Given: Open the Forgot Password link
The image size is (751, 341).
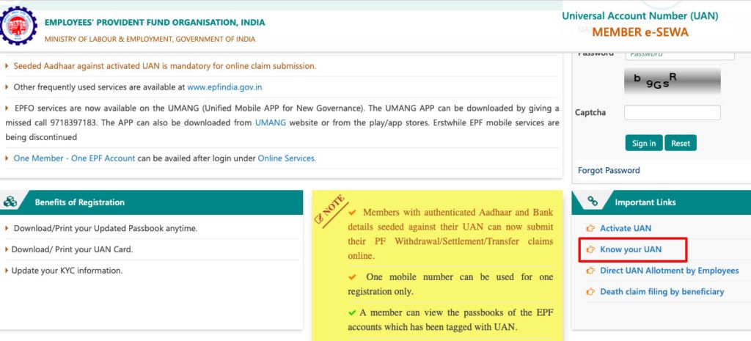Looking at the screenshot, I should (609, 170).
